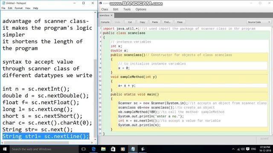Click 'double a;' instance variable line
273x153 pixels.
click(x=119, y=51)
